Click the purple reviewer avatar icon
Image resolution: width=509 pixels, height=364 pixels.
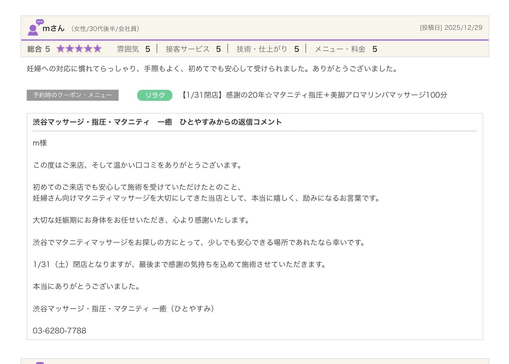(34, 28)
